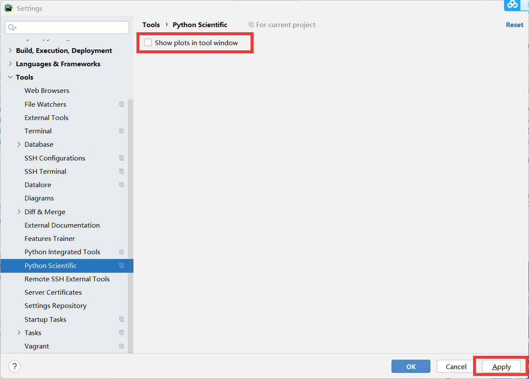
Task: Click the Apply button
Action: tap(501, 367)
